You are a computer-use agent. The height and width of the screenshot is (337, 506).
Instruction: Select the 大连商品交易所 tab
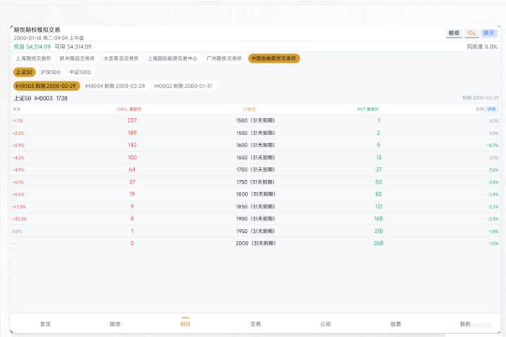click(x=121, y=58)
